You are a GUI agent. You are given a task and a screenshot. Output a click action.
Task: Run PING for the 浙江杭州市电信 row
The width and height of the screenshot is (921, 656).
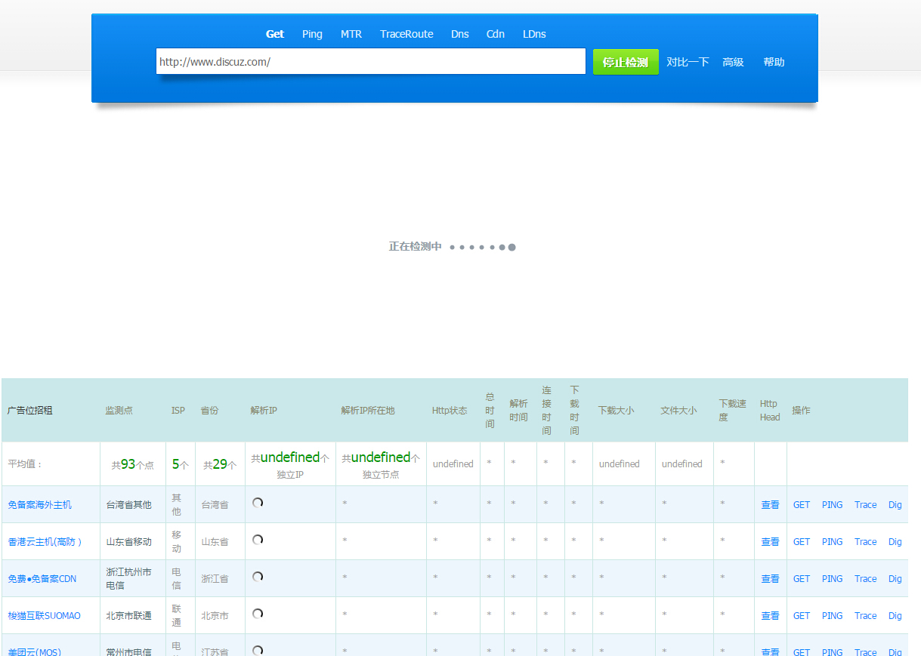click(832, 579)
